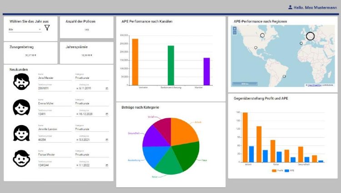
Task: Open the Kategorie field for Jennifer Landon
Action: [x=91, y=129]
